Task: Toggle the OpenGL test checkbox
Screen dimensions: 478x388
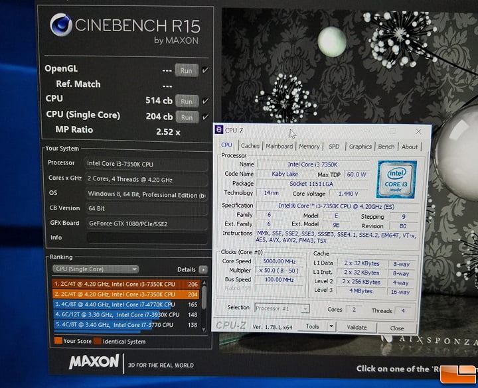Action: pos(205,70)
